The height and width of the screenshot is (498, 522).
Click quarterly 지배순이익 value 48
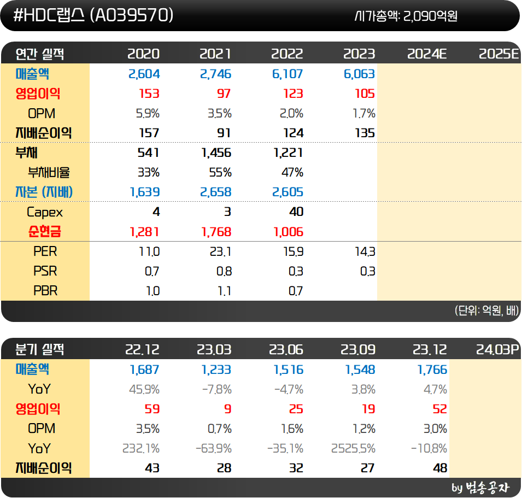pos(440,468)
